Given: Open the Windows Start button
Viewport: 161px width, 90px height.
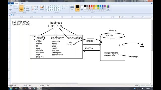Looking at the screenshot, I should (x=11, y=88).
